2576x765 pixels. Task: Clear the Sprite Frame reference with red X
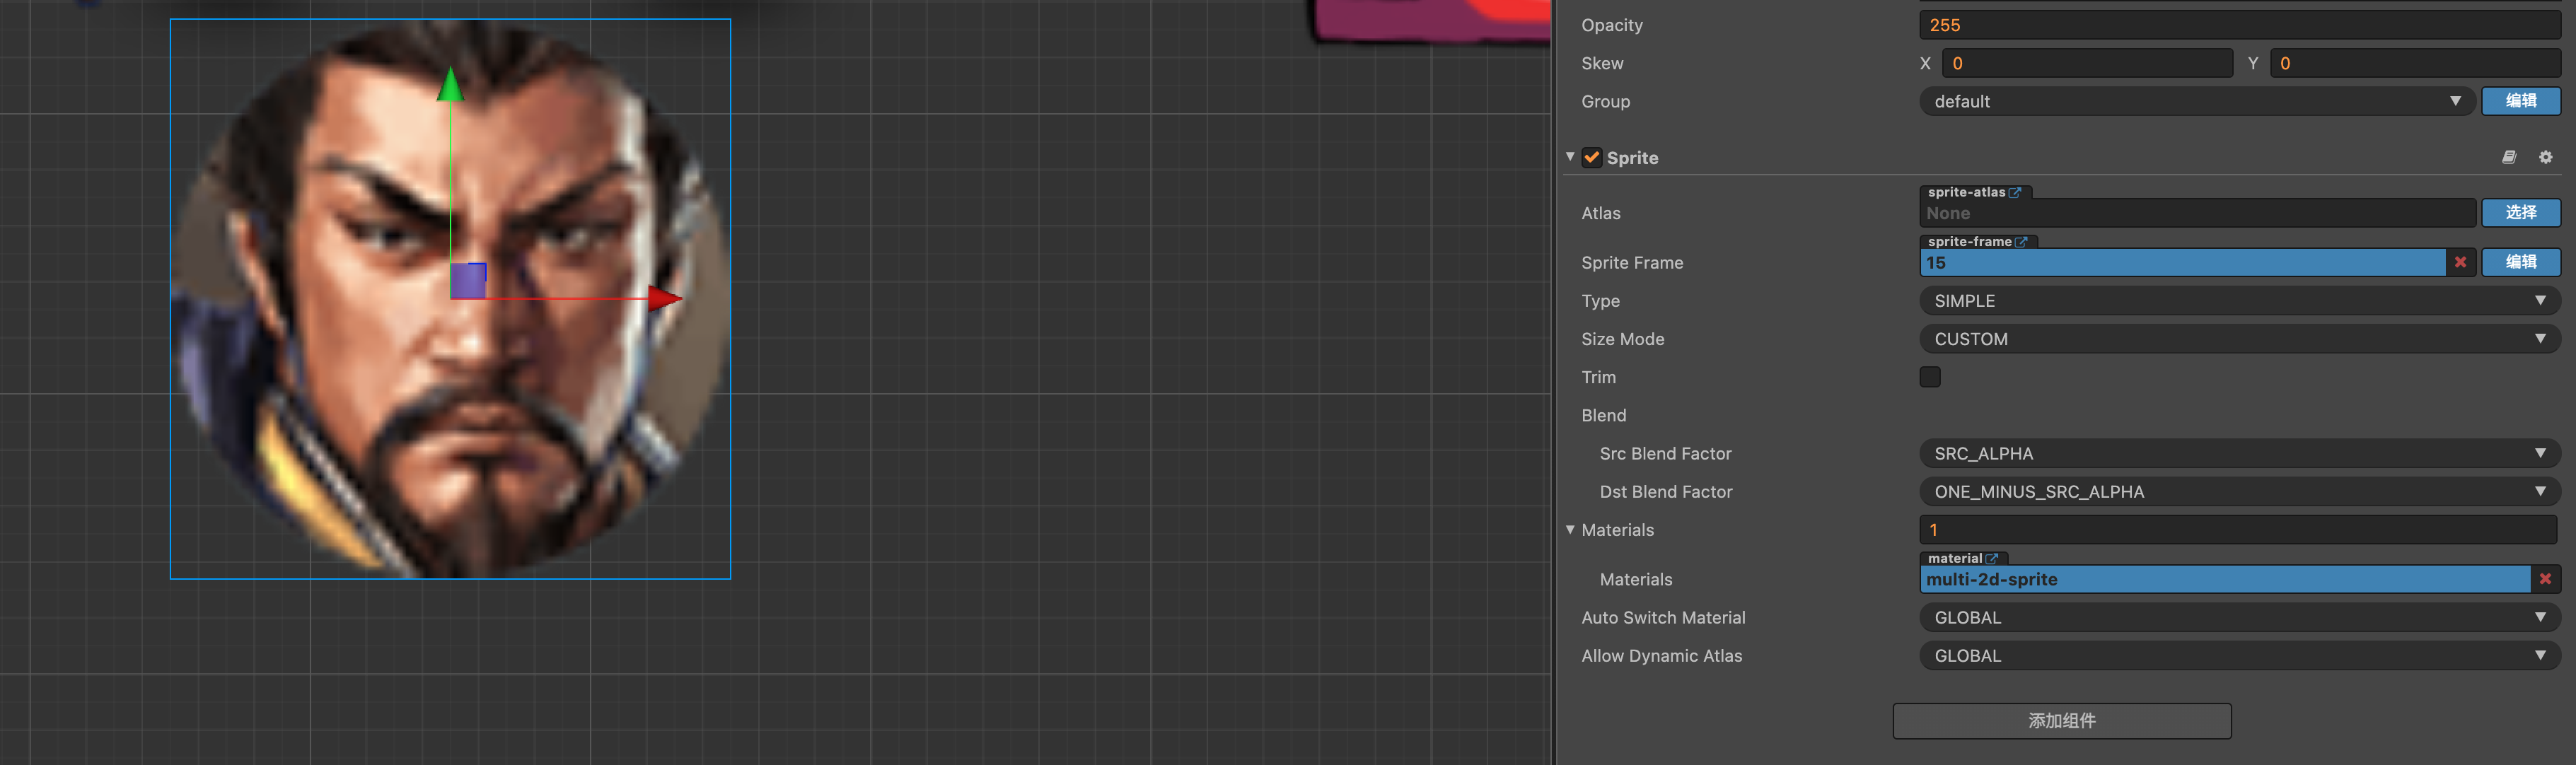[x=2460, y=262]
